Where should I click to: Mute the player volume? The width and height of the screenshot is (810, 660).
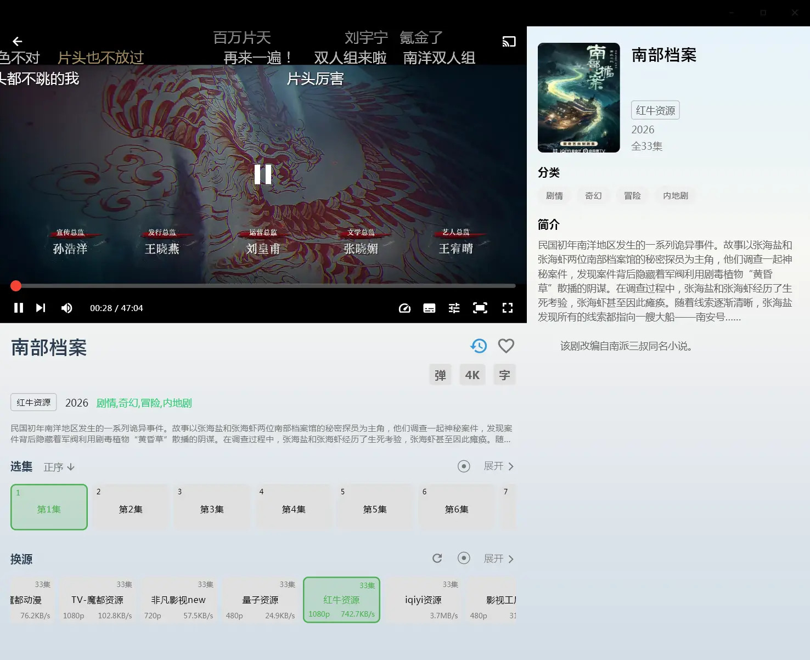point(66,308)
